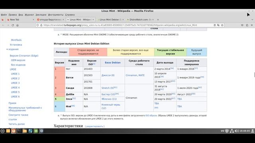Open the Cinnamon, MATE link in table

135,75
